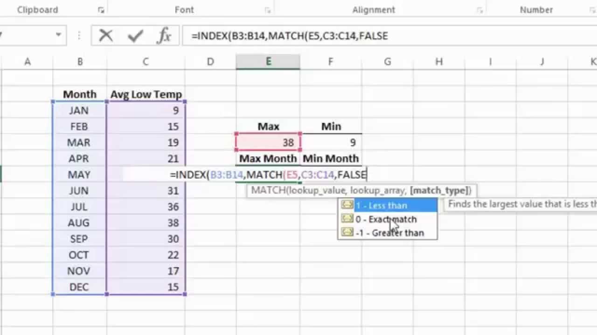Click lookup_value in function tooltip
597x335 pixels.
pyautogui.click(x=319, y=190)
